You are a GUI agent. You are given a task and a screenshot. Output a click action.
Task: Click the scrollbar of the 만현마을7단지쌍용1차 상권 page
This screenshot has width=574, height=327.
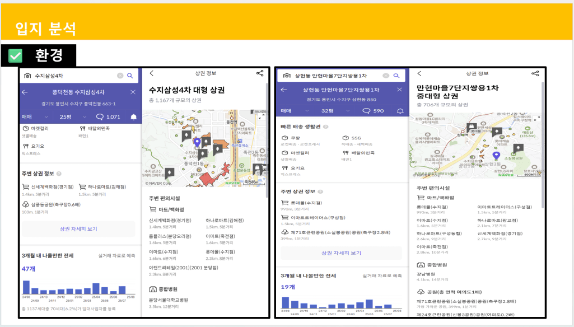[543, 144]
